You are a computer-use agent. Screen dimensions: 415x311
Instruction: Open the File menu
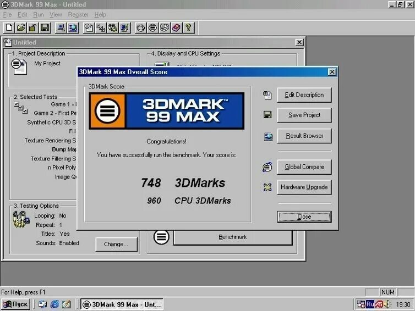pyautogui.click(x=7, y=14)
